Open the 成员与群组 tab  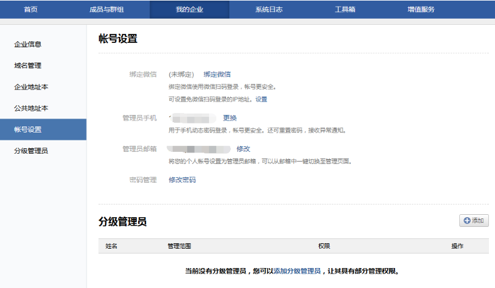[105, 9]
